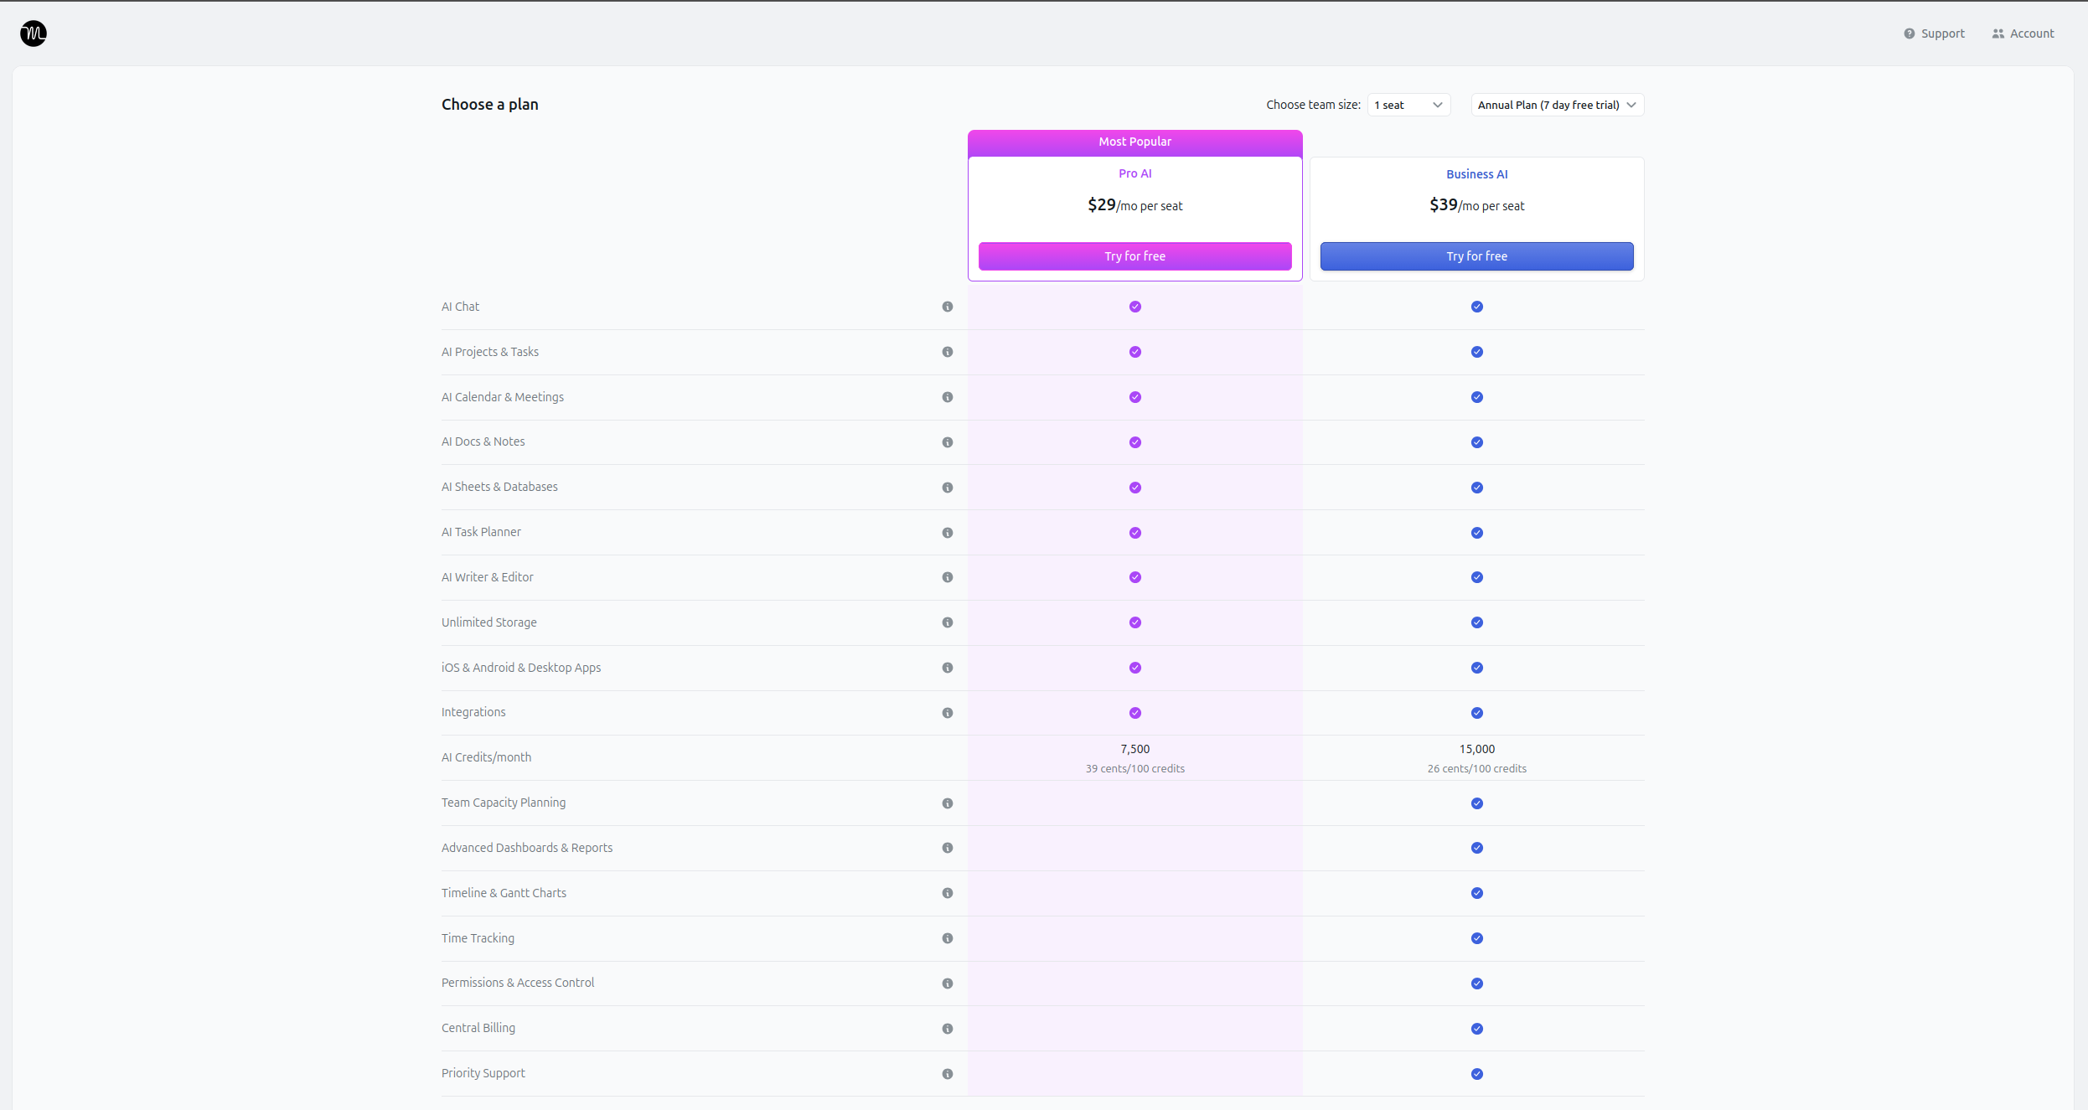
Task: Click the Timeline & Gantt Charts label
Action: pos(504,893)
